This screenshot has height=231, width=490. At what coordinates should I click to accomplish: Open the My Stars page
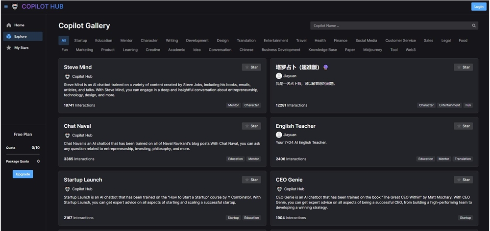[x=23, y=48]
